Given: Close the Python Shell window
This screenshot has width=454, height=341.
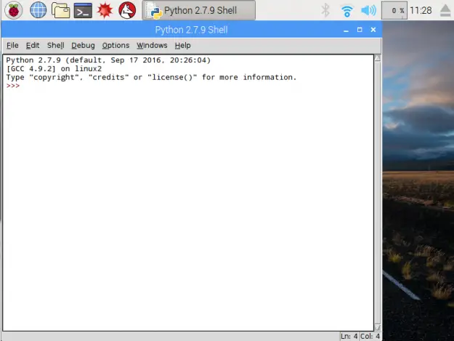Looking at the screenshot, I should coord(373,30).
